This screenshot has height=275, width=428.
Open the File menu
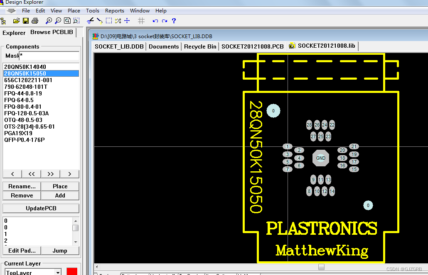pos(26,11)
